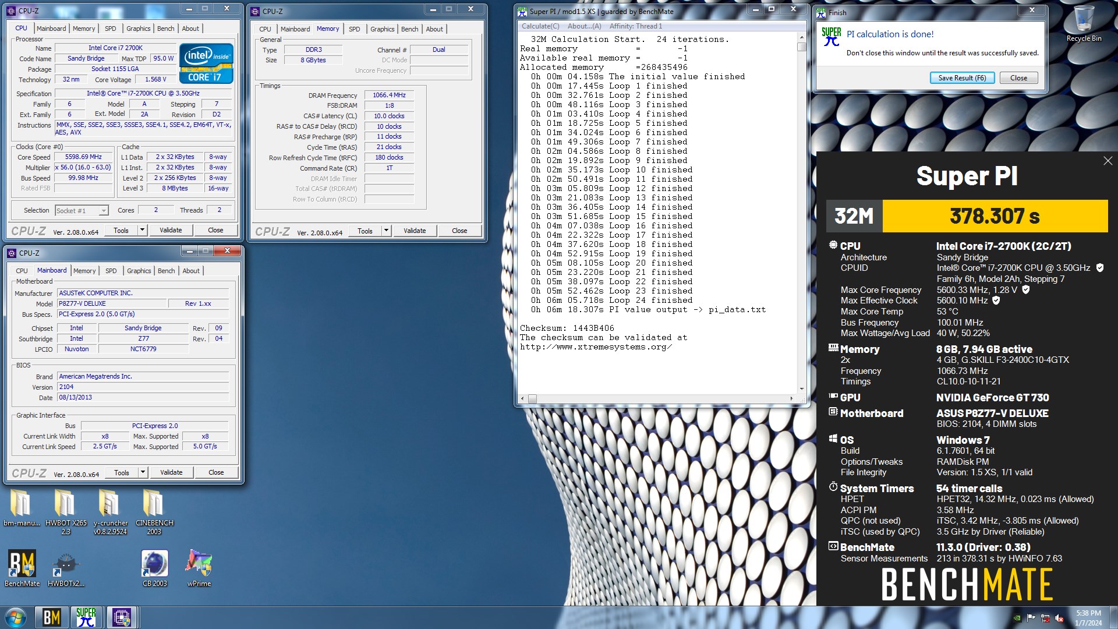The image size is (1118, 629).
Task: Click the shield beside Max Core Frequency
Action: (x=1026, y=289)
